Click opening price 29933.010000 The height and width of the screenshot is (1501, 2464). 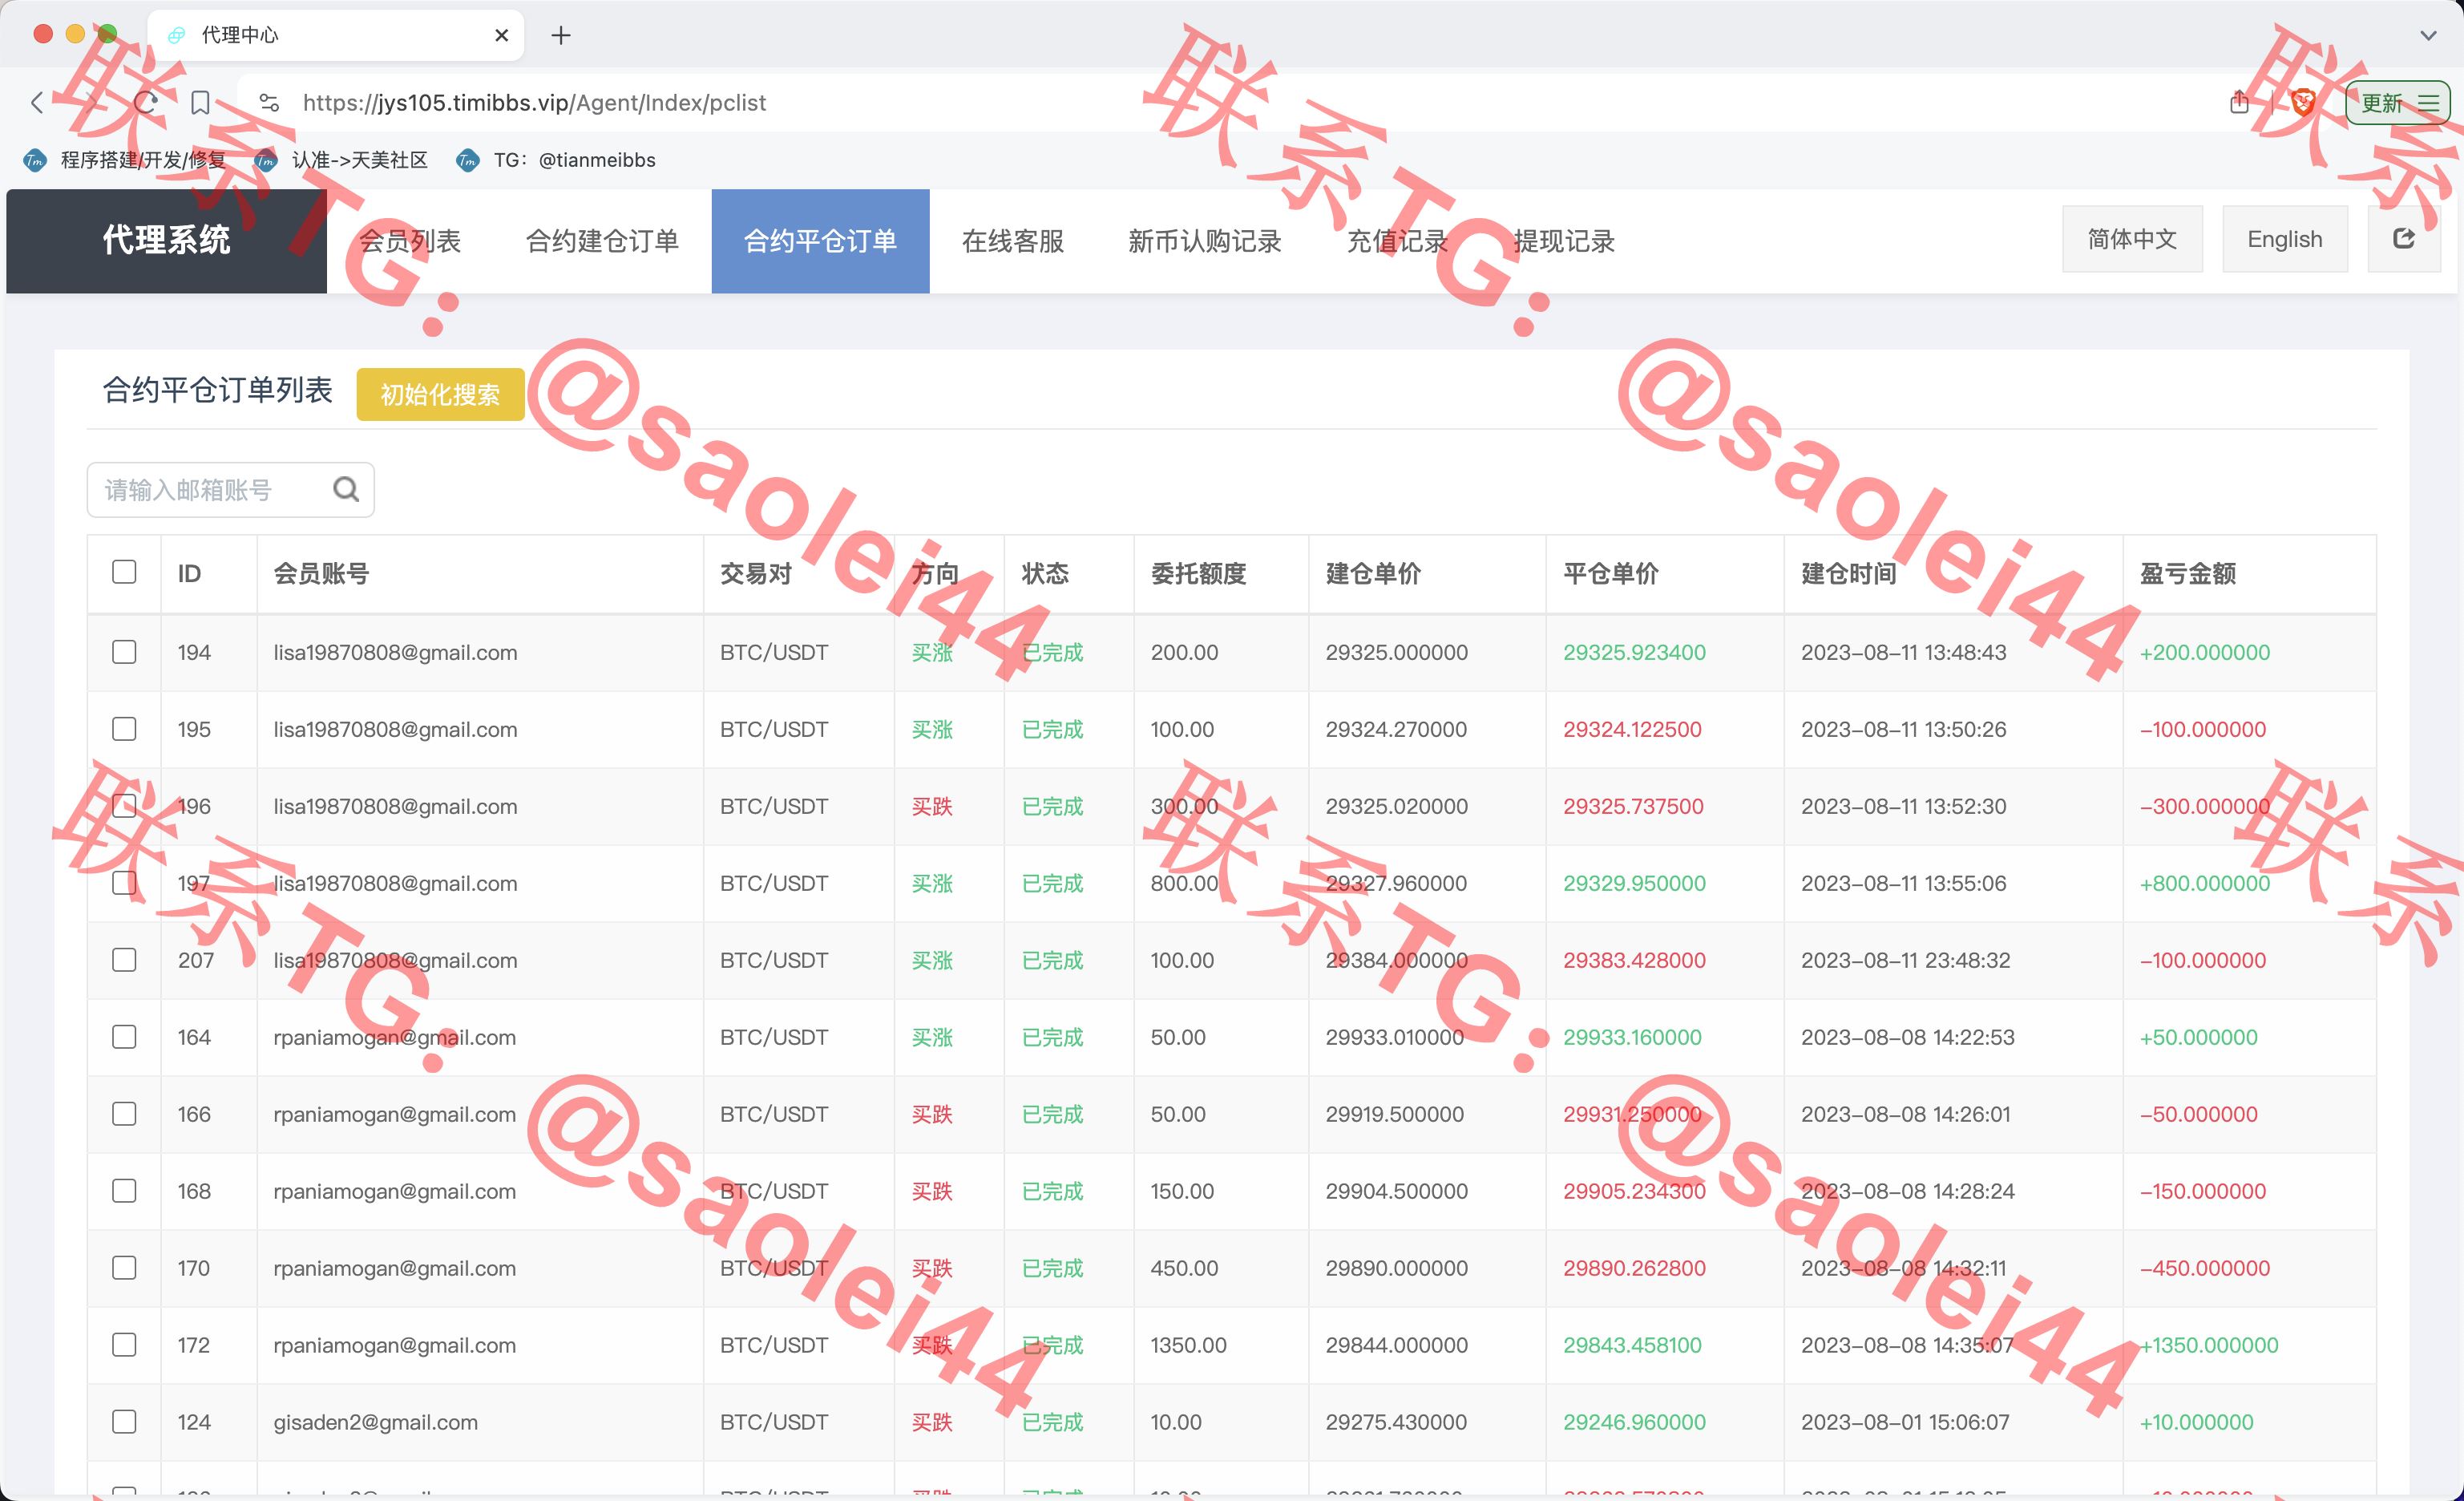tap(1394, 1037)
